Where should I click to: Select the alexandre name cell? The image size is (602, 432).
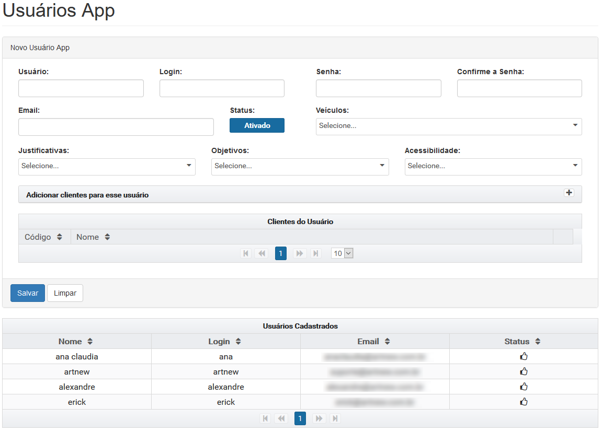(77, 387)
